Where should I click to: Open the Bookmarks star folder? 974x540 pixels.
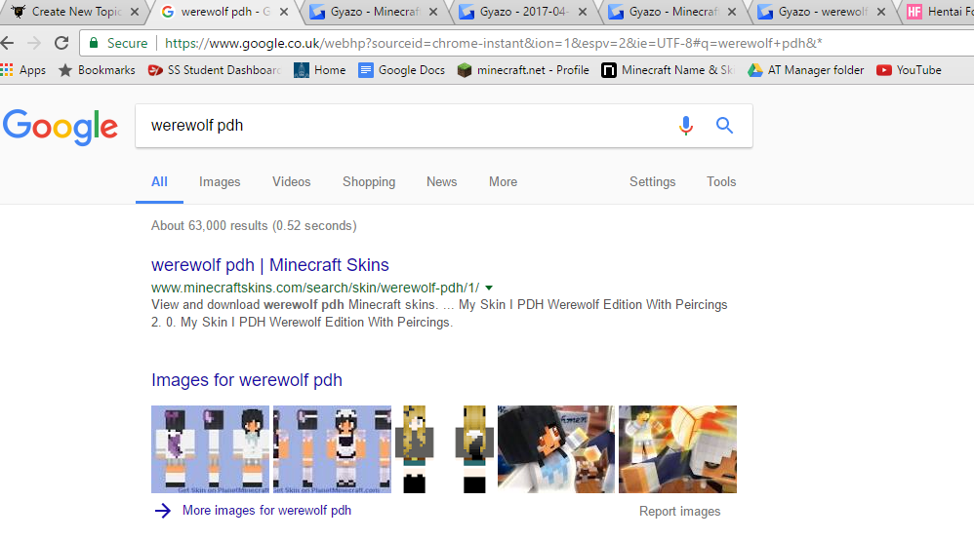tap(97, 70)
